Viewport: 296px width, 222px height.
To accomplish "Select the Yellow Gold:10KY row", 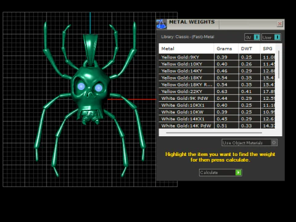I will [x=217, y=64].
